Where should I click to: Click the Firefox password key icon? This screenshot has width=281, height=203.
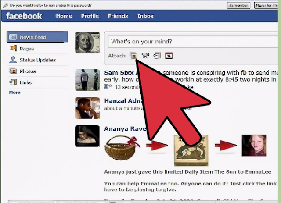click(x=6, y=6)
